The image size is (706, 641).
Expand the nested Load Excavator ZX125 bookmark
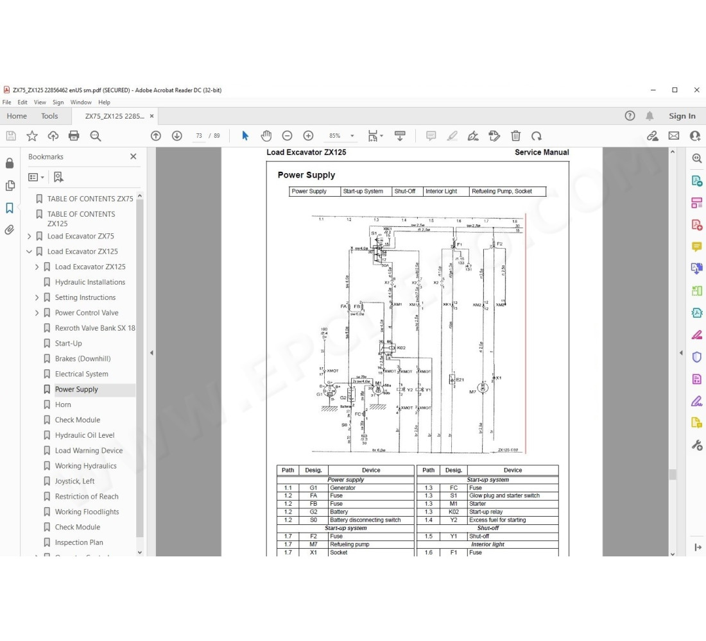pos(37,267)
